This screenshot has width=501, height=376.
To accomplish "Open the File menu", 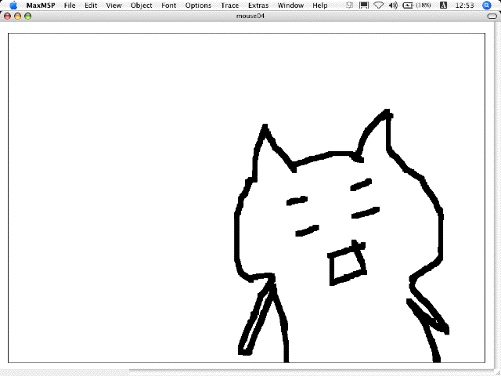I will tap(70, 5).
